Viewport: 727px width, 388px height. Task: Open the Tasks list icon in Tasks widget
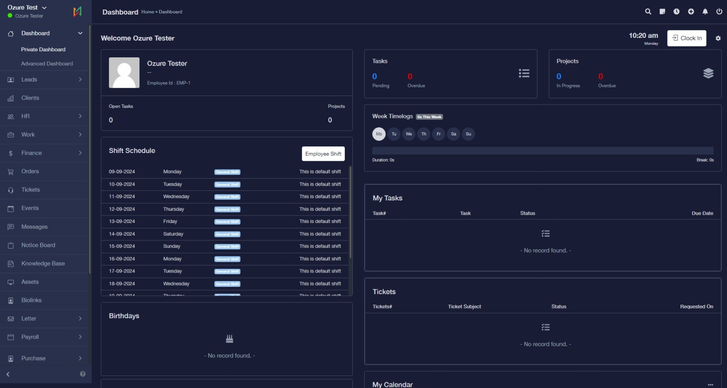point(524,73)
